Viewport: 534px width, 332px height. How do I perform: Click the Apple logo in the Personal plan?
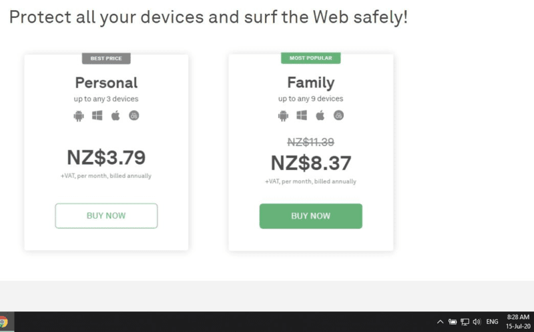pos(115,115)
